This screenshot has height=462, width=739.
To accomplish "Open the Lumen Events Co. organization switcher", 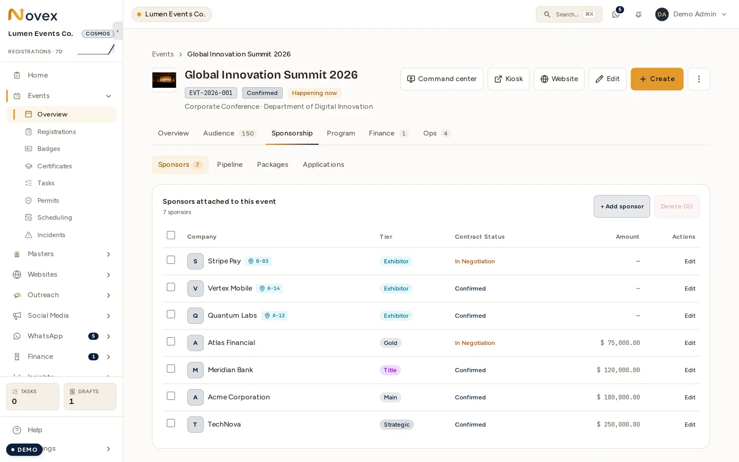I will [171, 14].
